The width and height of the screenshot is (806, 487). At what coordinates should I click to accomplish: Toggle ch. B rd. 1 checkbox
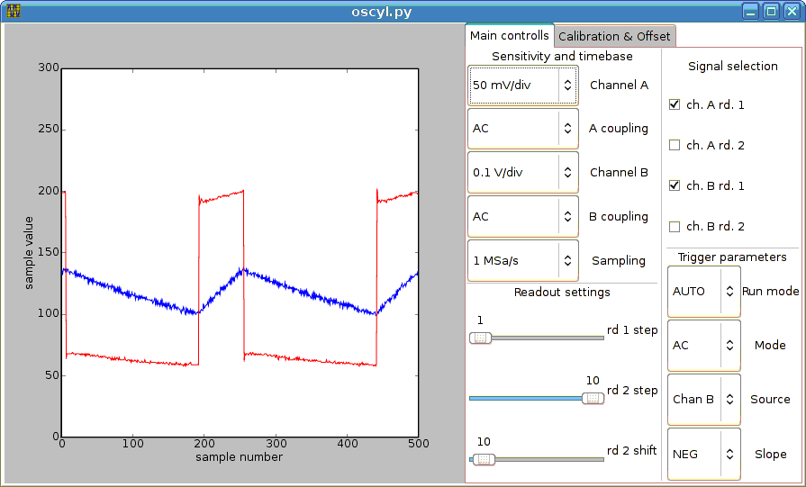pos(675,186)
